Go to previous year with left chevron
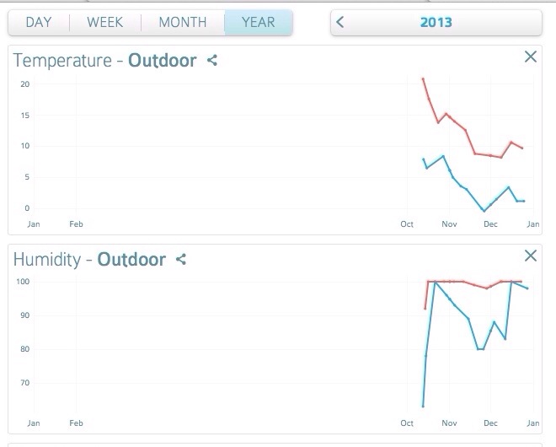This screenshot has width=556, height=447. (x=340, y=23)
